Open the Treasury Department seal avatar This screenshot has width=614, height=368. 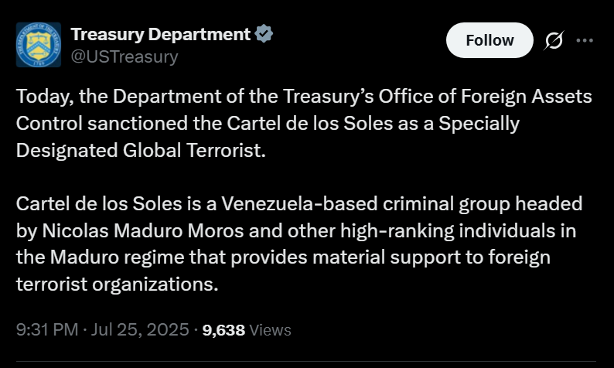pyautogui.click(x=39, y=45)
